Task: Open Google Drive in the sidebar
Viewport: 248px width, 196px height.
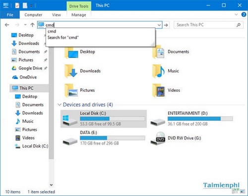Action: tap(30, 68)
